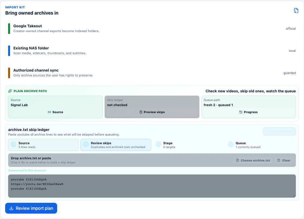The width and height of the screenshot is (304, 219).
Task: Click the 'official' label on the Google Takeout row
Action: point(291,29)
